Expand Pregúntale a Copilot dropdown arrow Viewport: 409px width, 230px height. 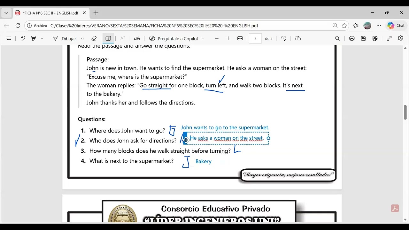pyautogui.click(x=202, y=39)
